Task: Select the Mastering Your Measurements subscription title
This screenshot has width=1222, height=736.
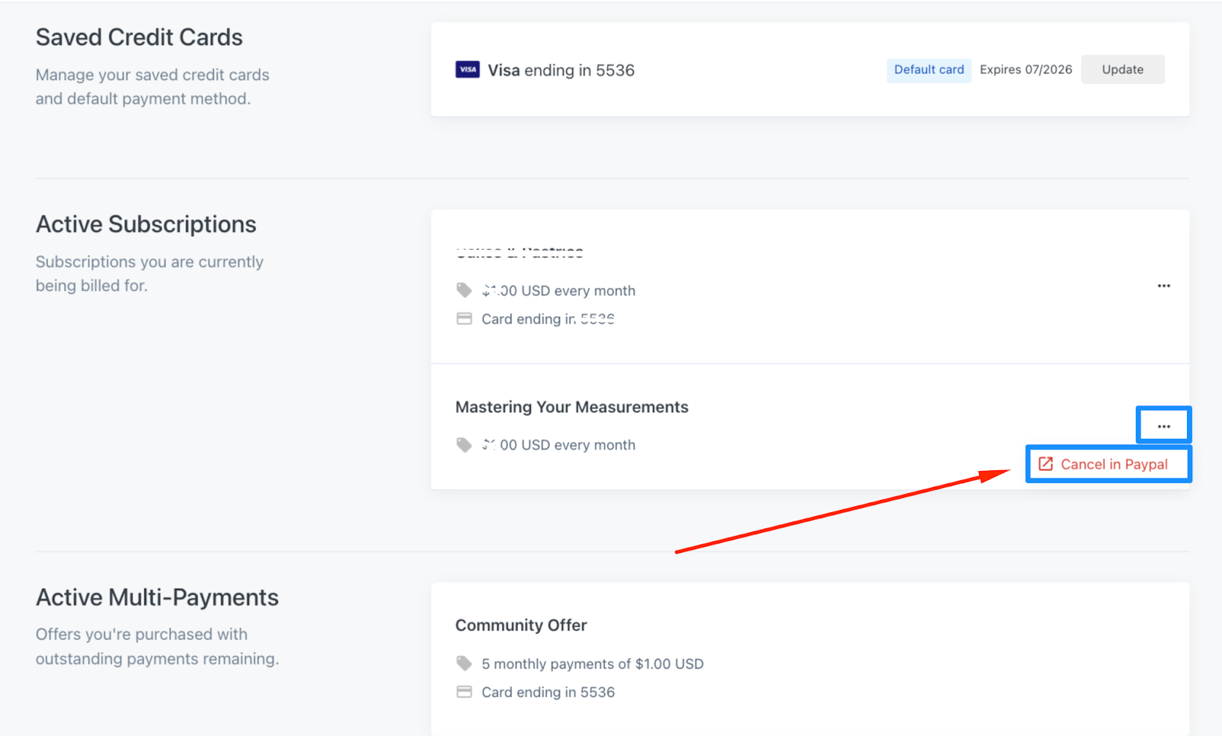Action: click(x=571, y=407)
